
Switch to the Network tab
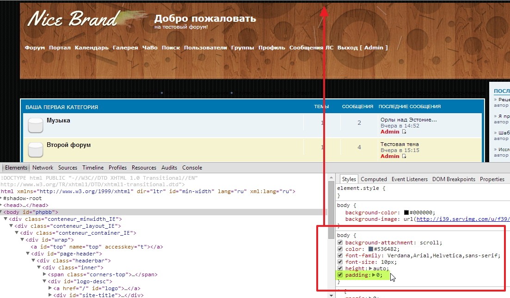(43, 168)
